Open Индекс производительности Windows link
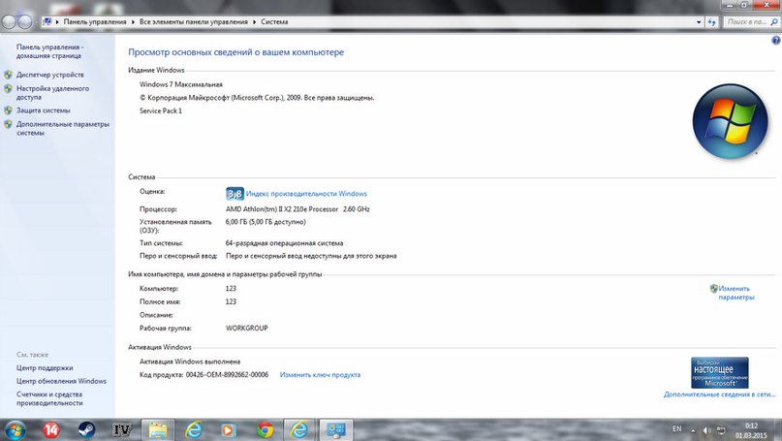 pyautogui.click(x=306, y=194)
